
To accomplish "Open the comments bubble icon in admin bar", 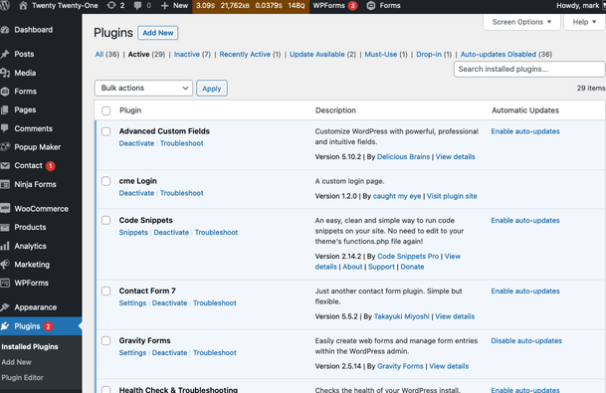I will click(137, 6).
